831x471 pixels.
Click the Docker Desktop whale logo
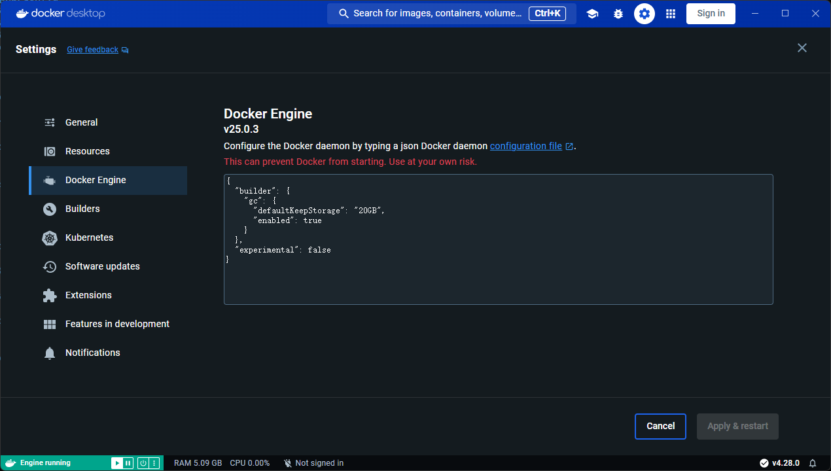click(22, 13)
